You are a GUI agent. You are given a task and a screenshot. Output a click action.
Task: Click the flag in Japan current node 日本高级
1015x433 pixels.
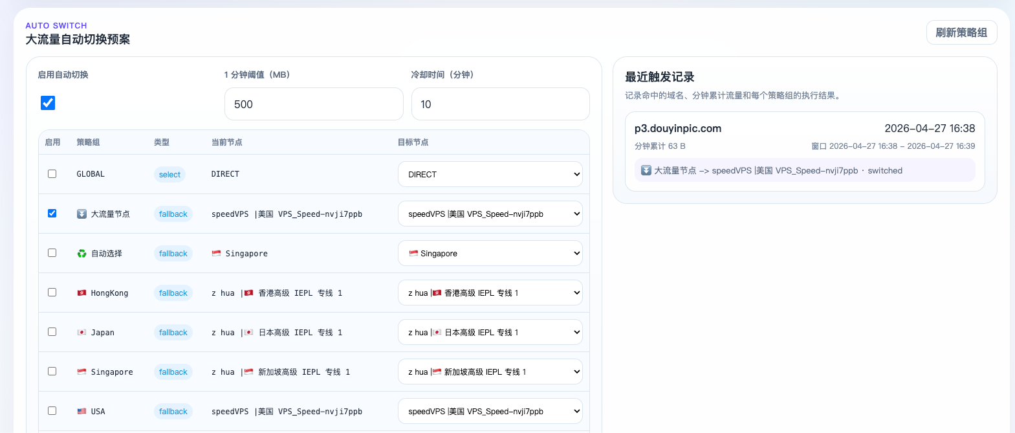click(248, 332)
